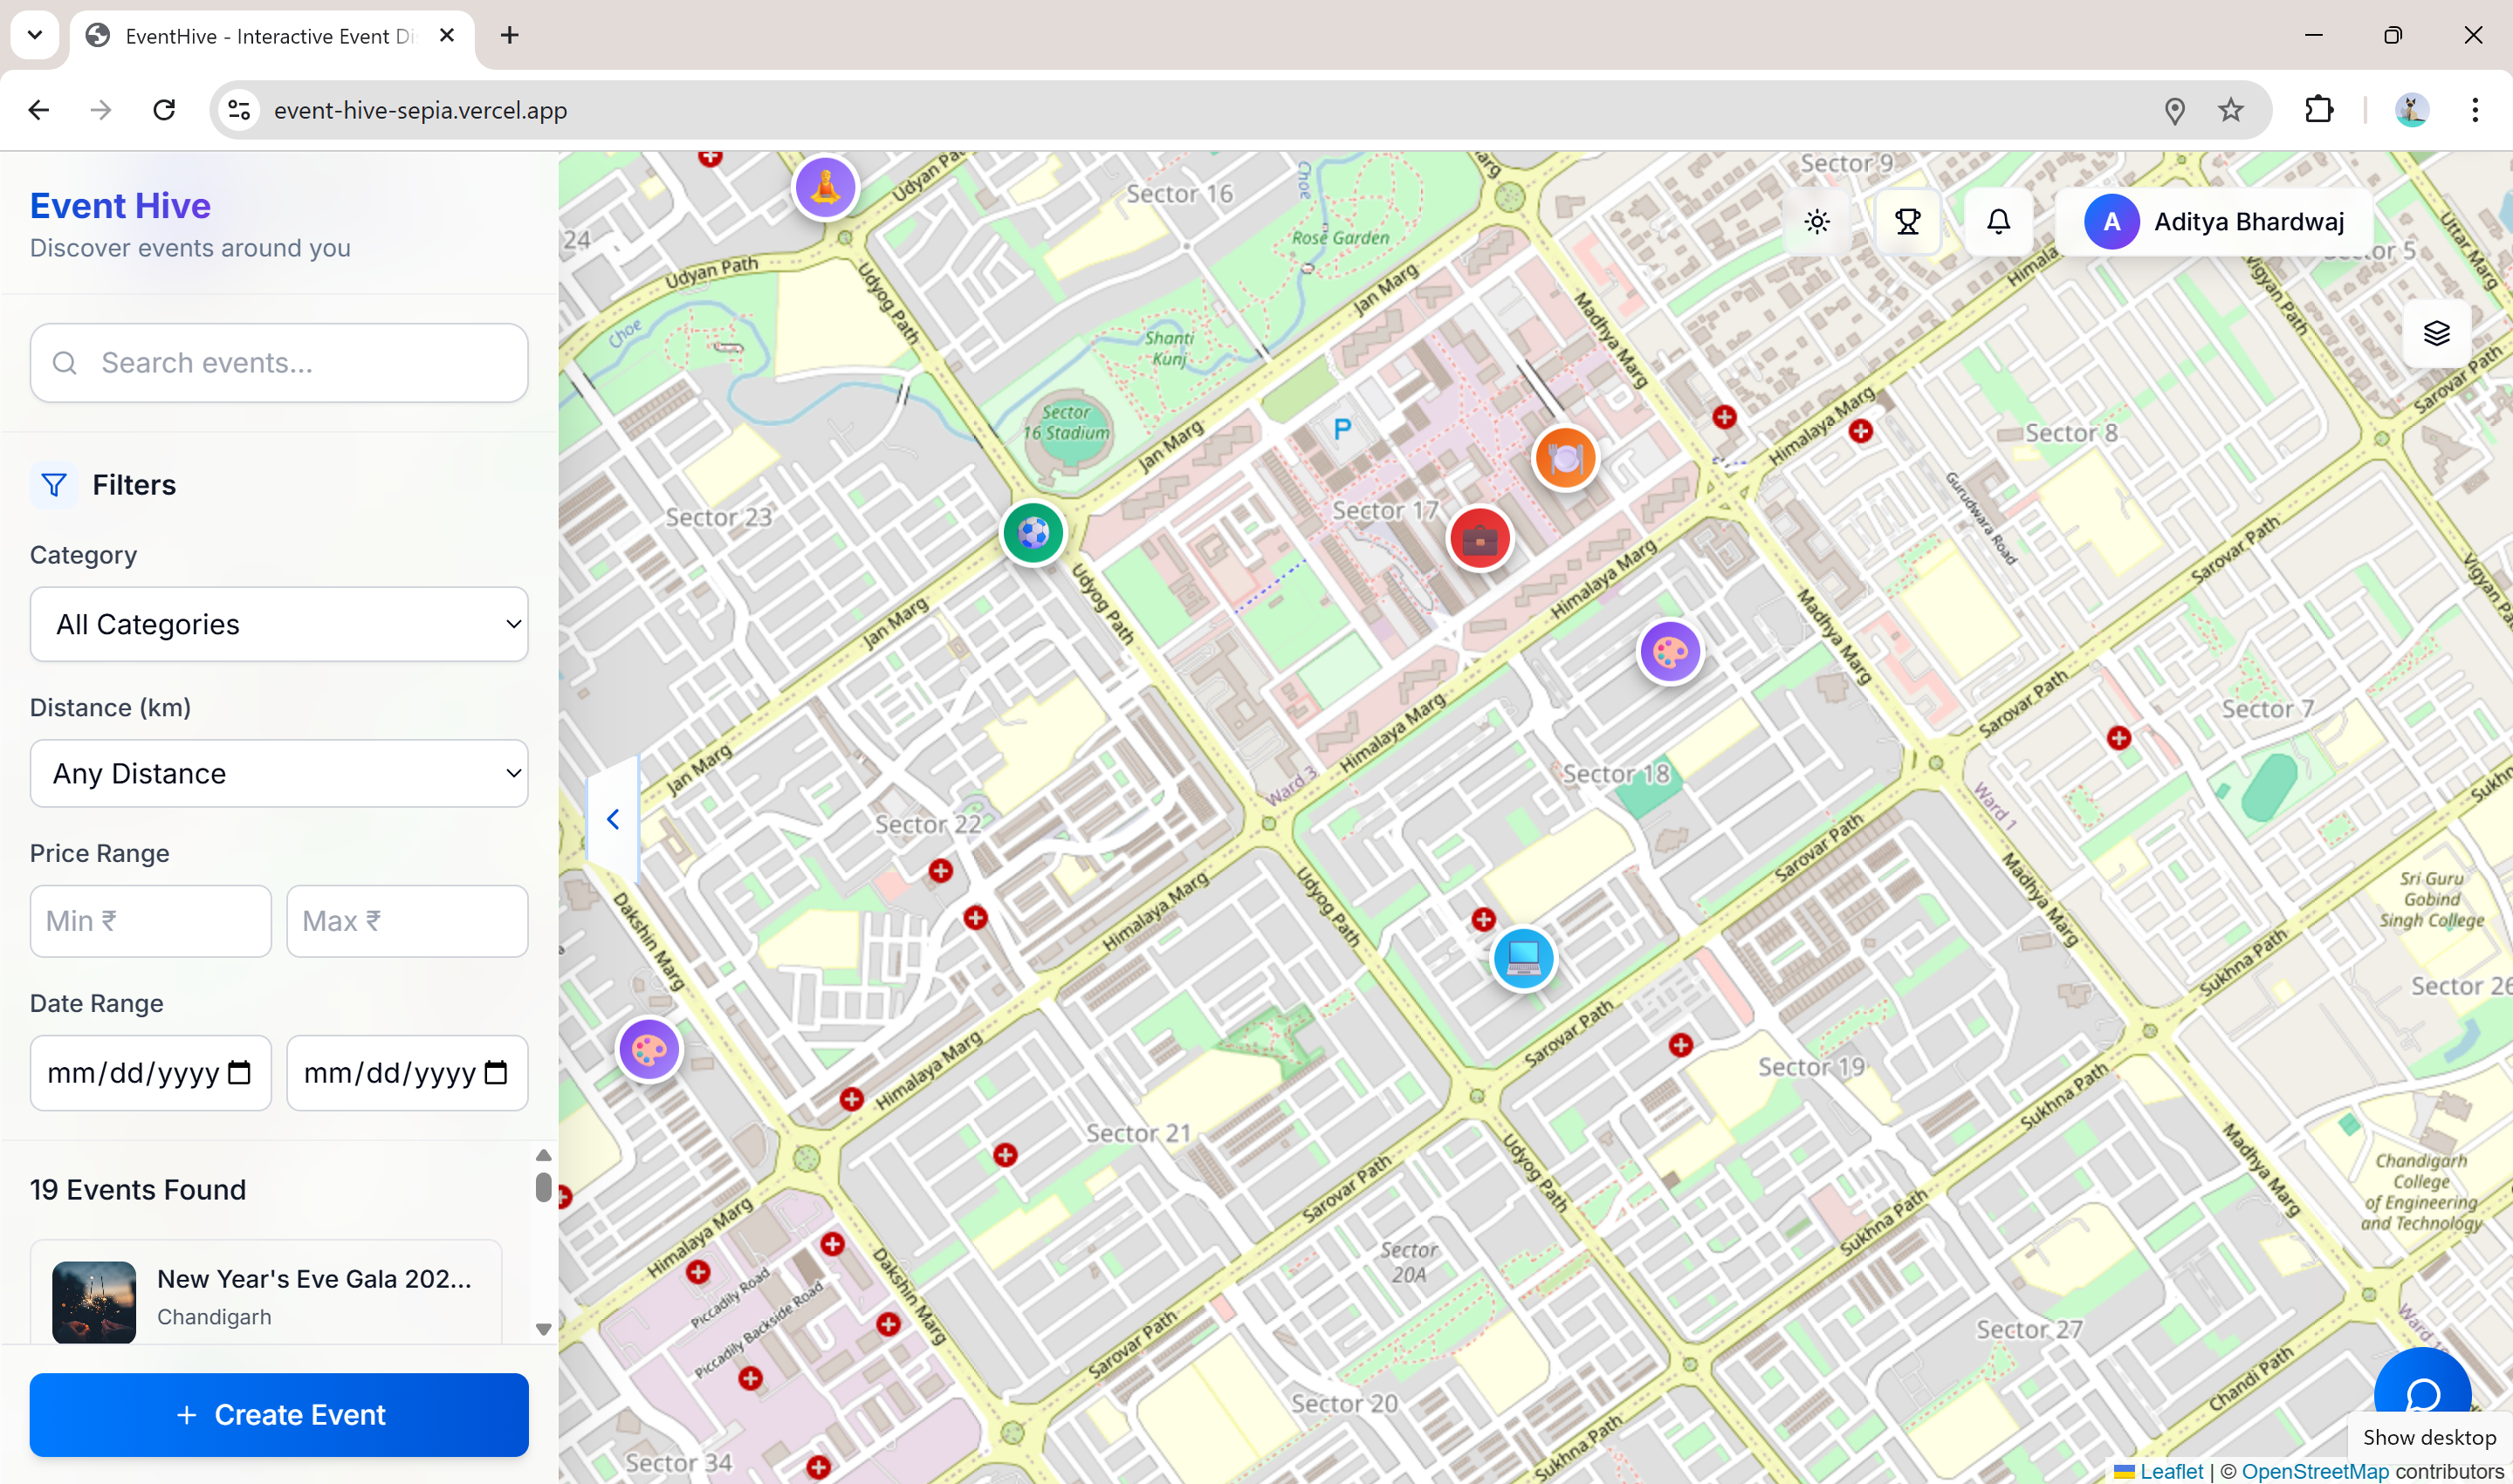Toggle light/dark theme sun button
The height and width of the screenshot is (1484, 2513).
coord(1816,221)
